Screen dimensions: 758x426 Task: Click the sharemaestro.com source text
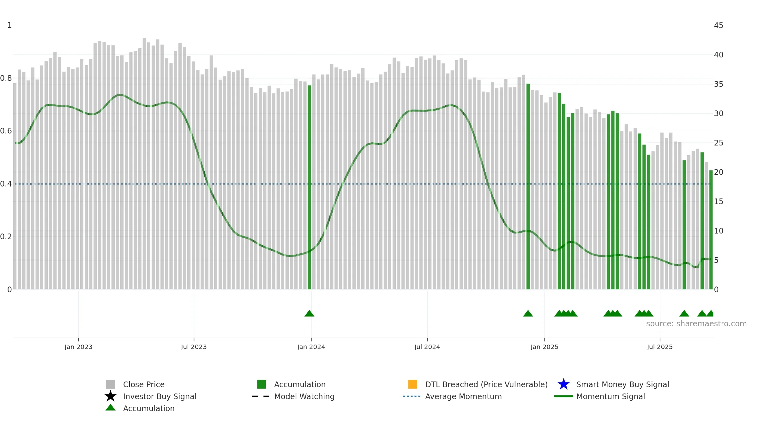tap(696, 324)
